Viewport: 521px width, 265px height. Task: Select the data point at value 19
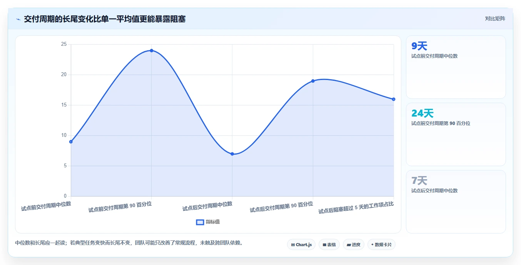coord(313,81)
